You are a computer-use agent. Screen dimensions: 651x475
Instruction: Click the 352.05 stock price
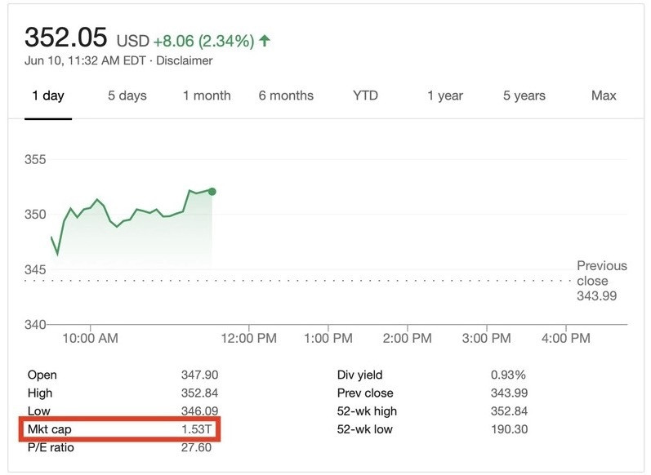68,38
